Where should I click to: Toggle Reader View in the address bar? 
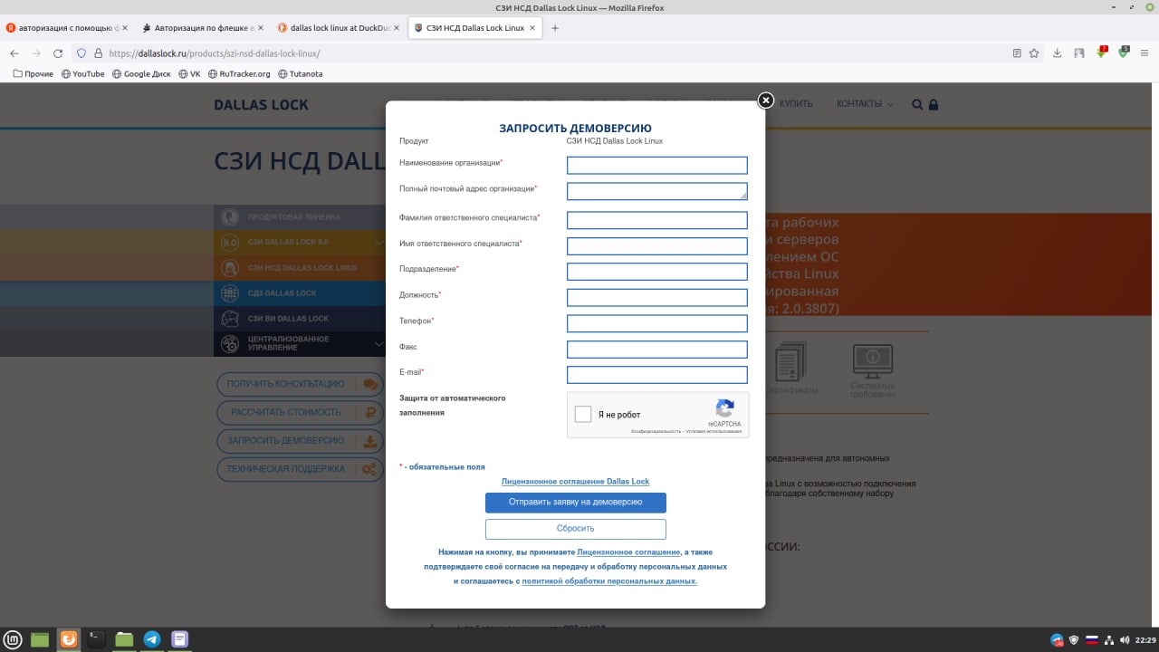tap(1017, 53)
